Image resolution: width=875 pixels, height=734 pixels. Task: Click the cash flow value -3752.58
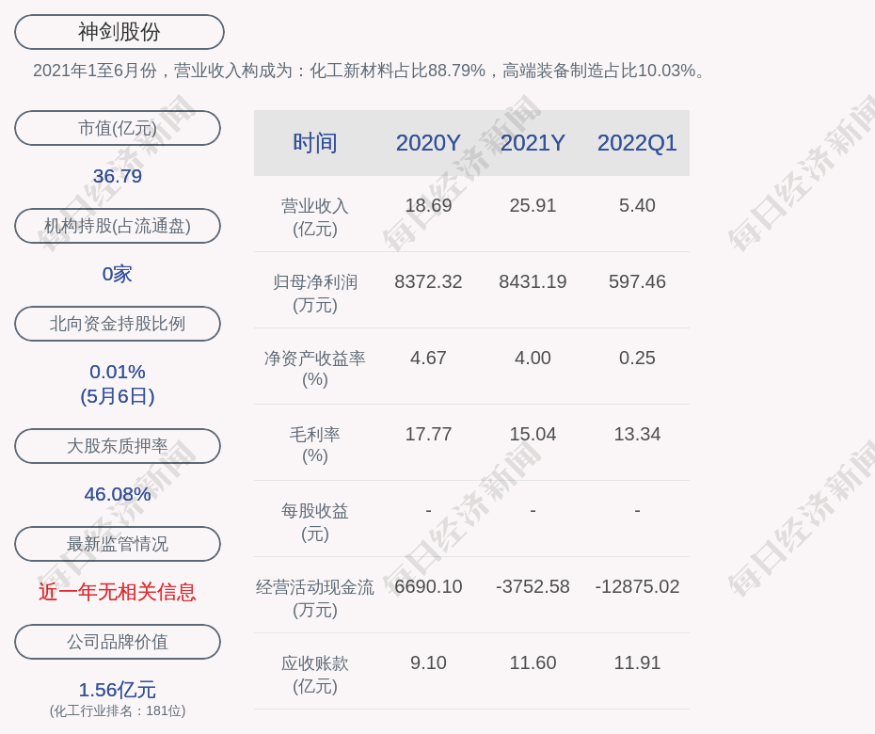533,586
